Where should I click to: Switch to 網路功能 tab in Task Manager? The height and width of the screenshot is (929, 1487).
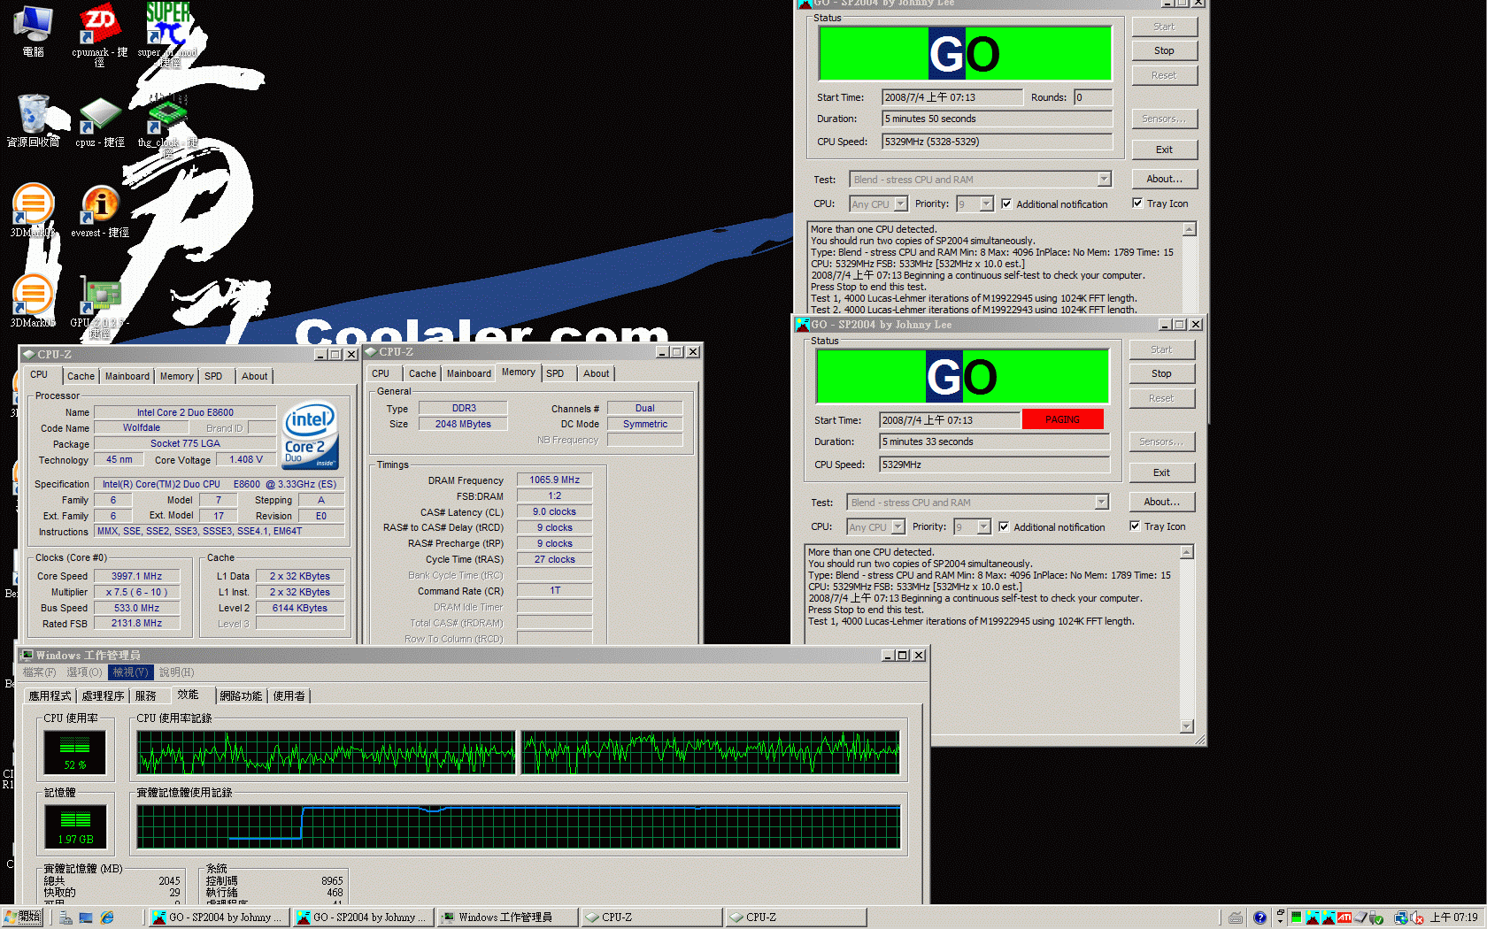pyautogui.click(x=241, y=696)
